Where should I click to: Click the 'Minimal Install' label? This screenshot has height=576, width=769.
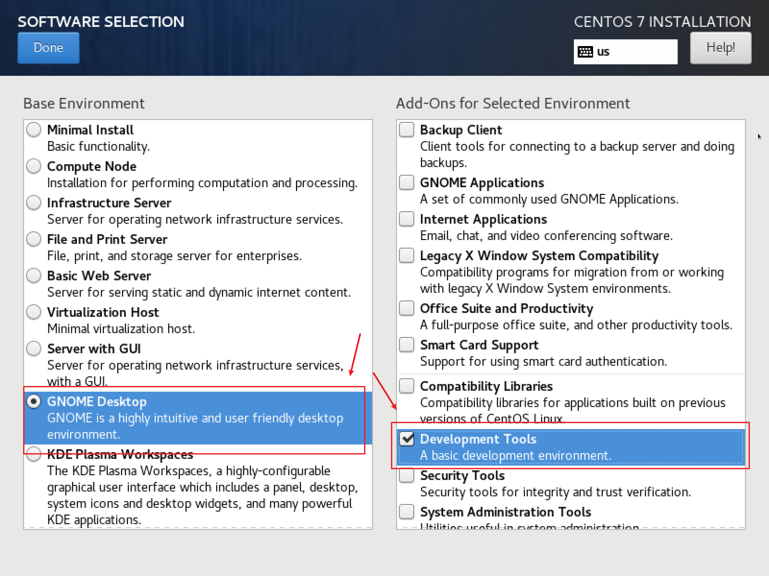pyautogui.click(x=90, y=130)
